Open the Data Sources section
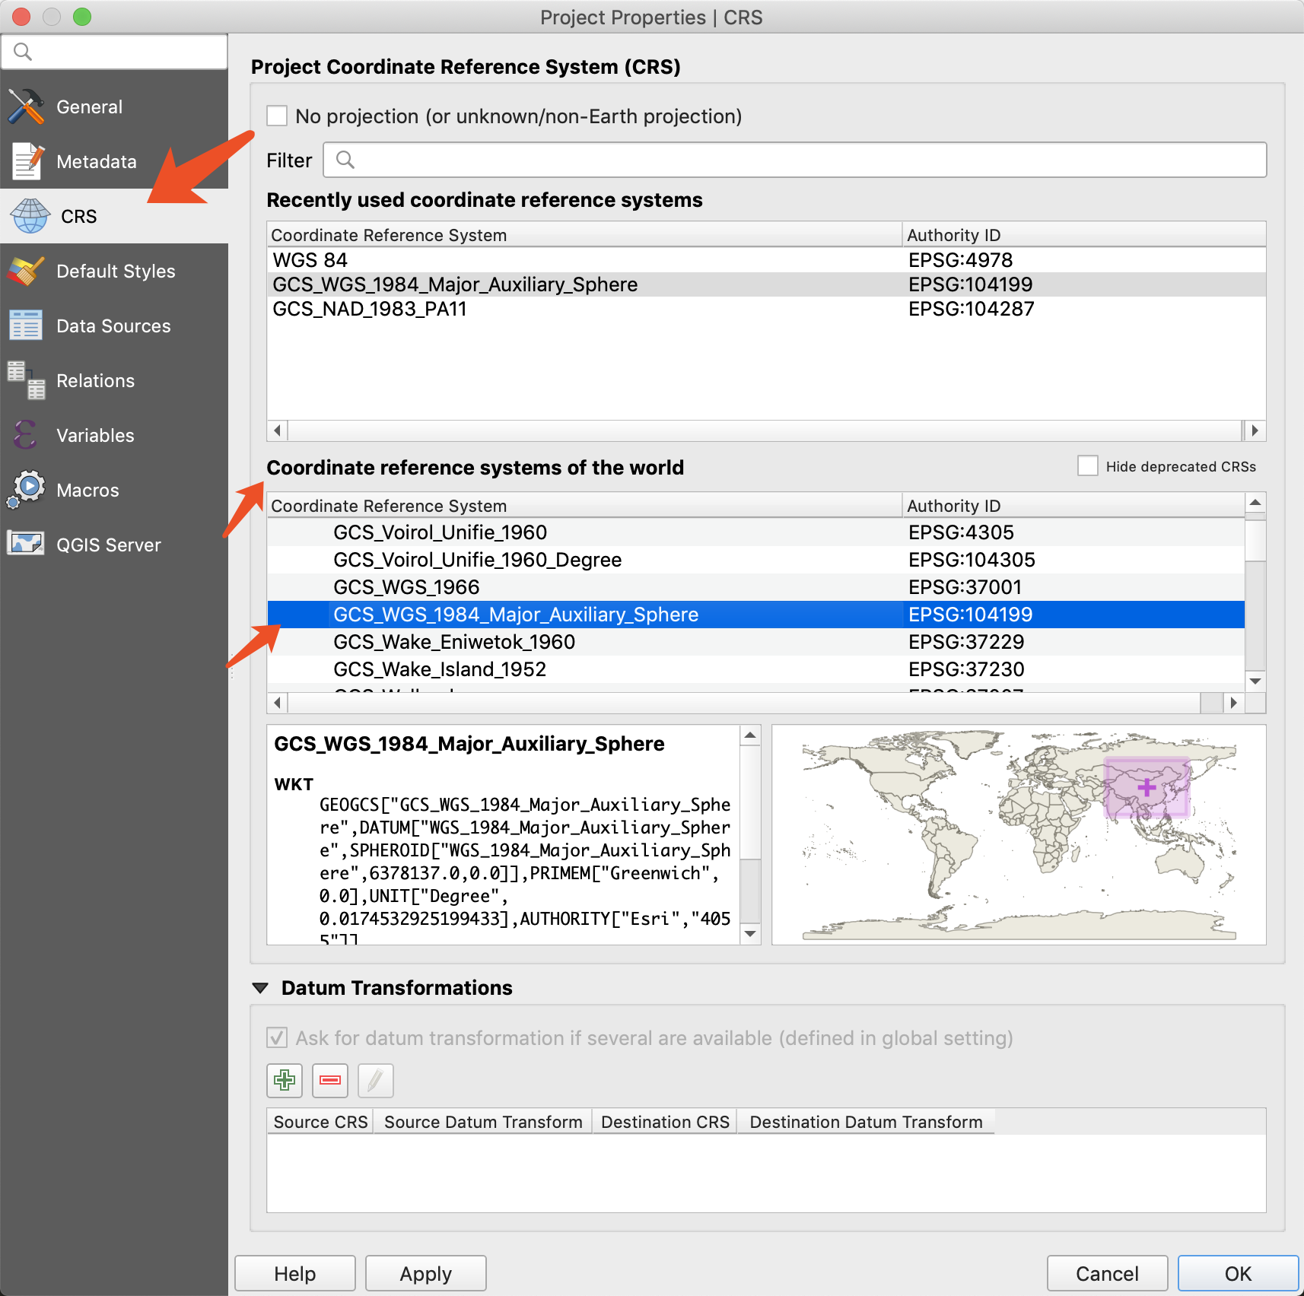This screenshot has height=1296, width=1304. pos(114,326)
